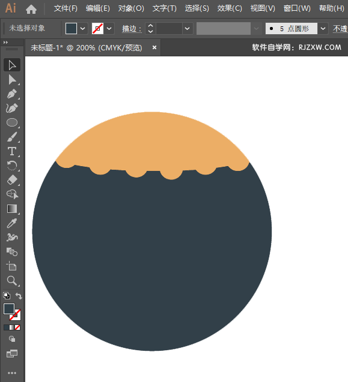The image size is (348, 382).
Task: Select the Ellipse tool
Action: tap(12, 122)
